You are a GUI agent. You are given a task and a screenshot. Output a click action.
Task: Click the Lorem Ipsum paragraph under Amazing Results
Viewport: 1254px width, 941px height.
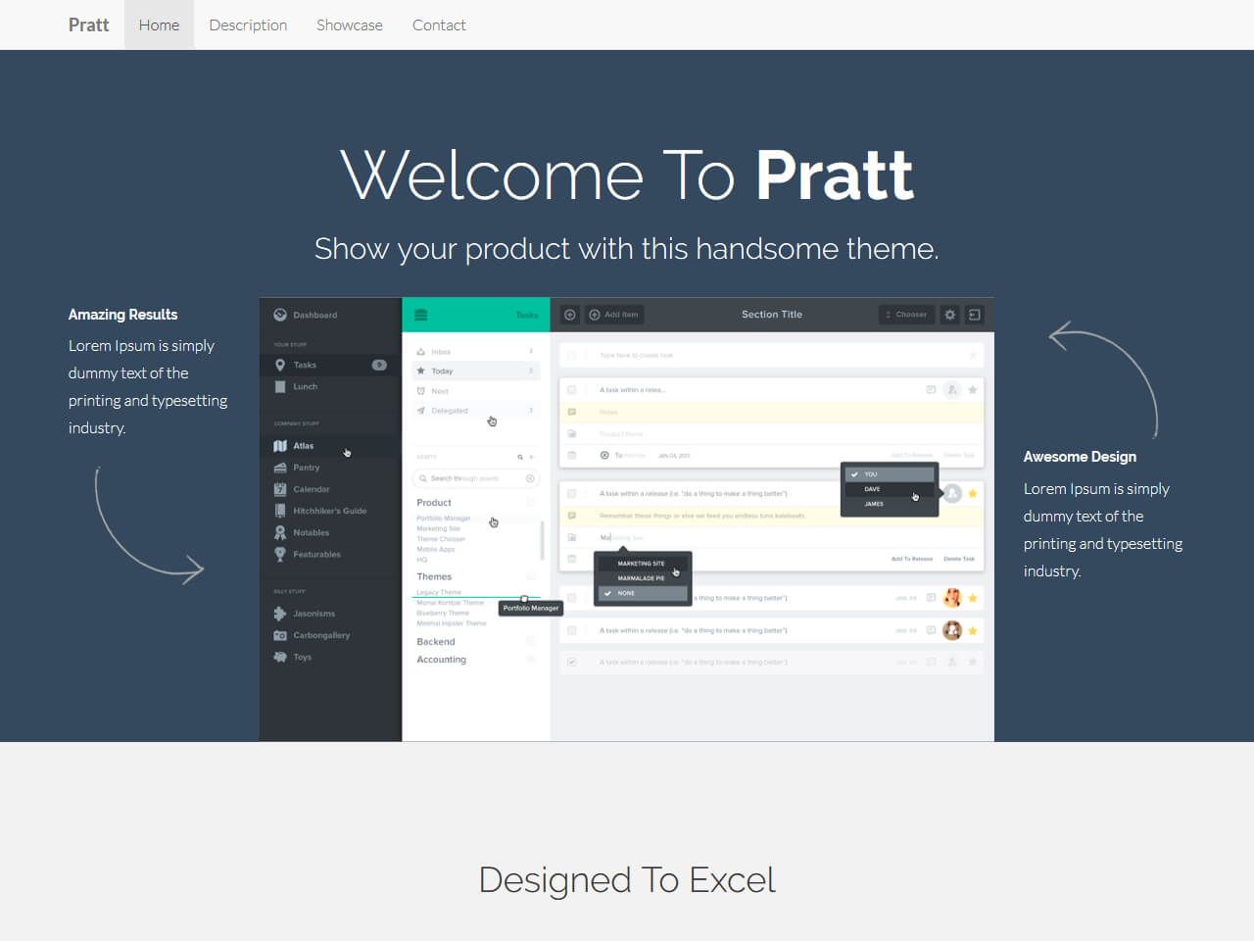149,386
